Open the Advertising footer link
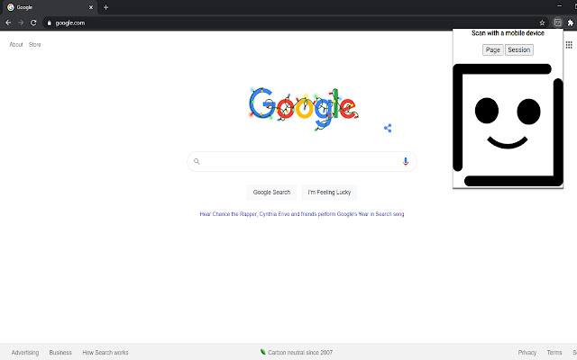Screen dimensions: 577x360 coord(25,352)
